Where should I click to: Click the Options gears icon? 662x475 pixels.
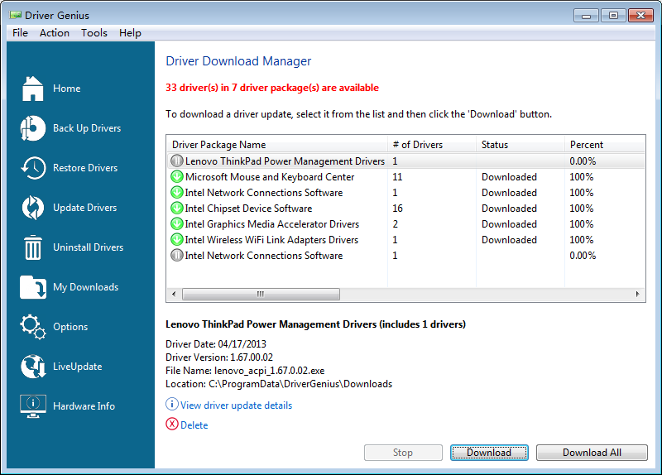tap(33, 327)
